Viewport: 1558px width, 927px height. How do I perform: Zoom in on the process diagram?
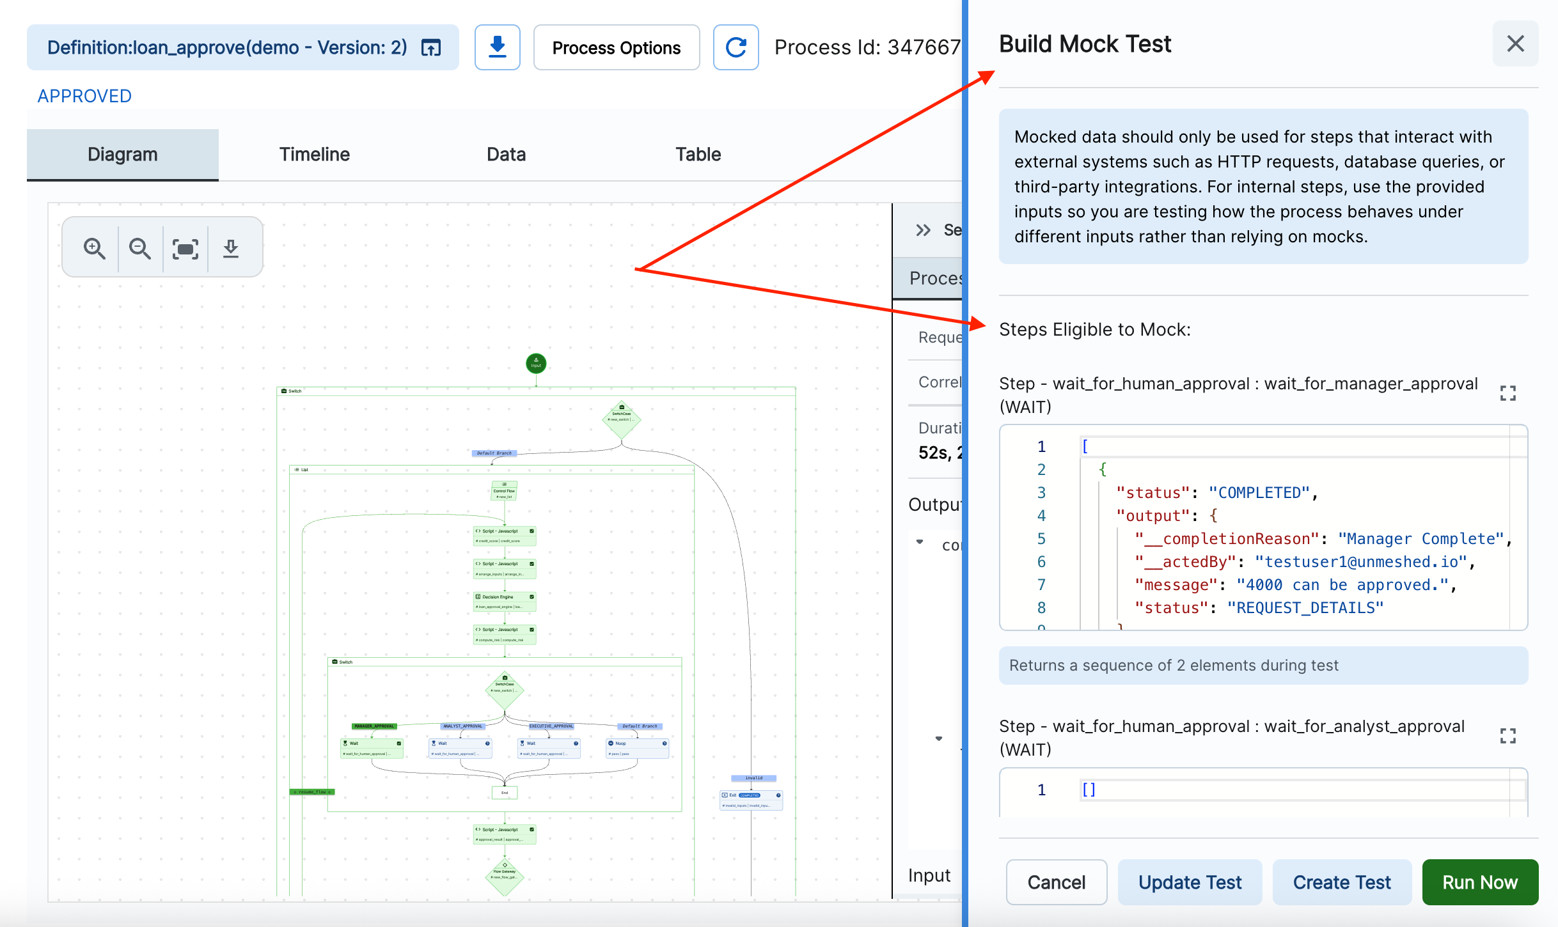(93, 248)
